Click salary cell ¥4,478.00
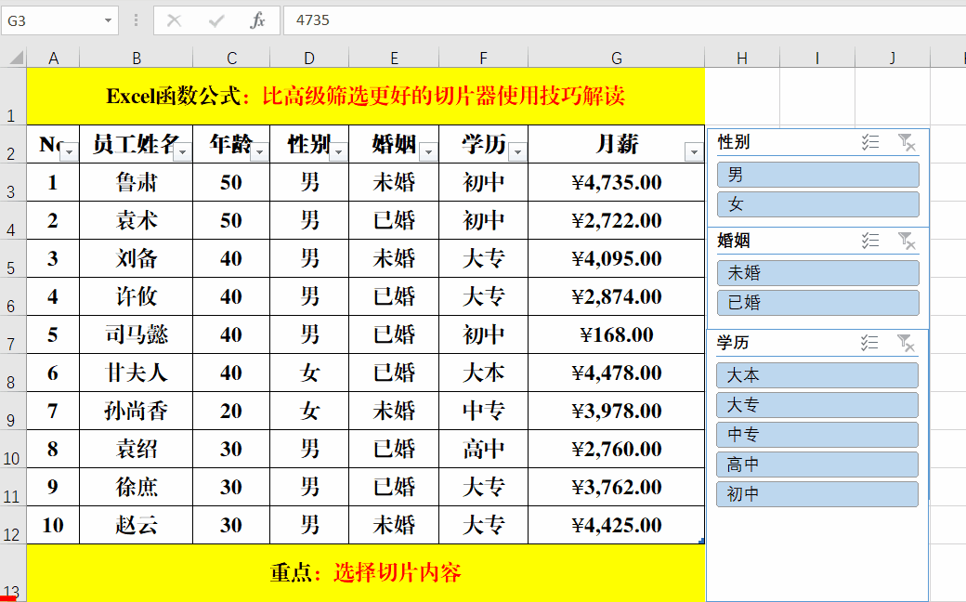The height and width of the screenshot is (602, 966). click(617, 373)
